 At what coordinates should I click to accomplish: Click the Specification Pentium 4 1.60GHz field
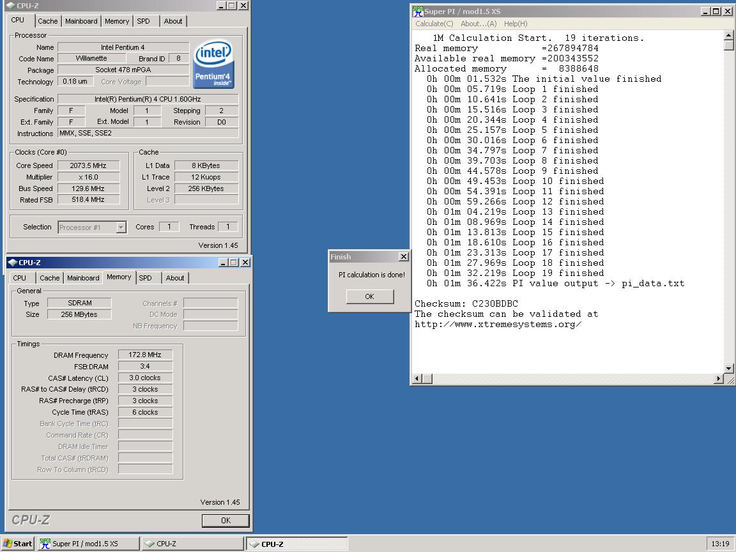[x=148, y=99]
